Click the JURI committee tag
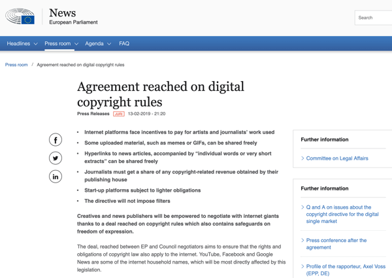Screen dimensions: 392x278 pyautogui.click(x=119, y=114)
